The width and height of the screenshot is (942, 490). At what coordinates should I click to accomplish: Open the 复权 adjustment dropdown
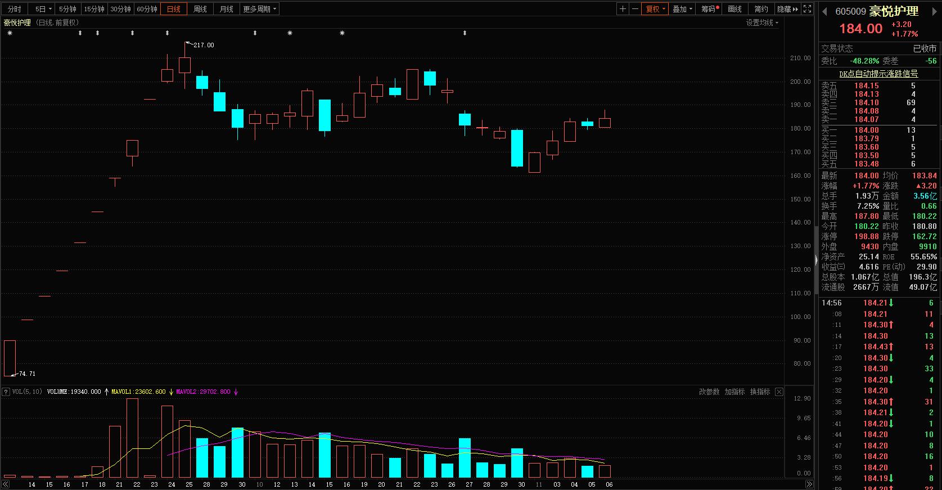coord(655,9)
